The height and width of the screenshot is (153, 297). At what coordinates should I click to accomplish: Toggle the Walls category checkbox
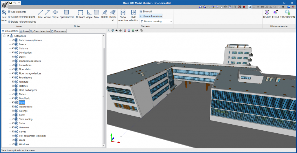pyautogui.click(x=13, y=140)
